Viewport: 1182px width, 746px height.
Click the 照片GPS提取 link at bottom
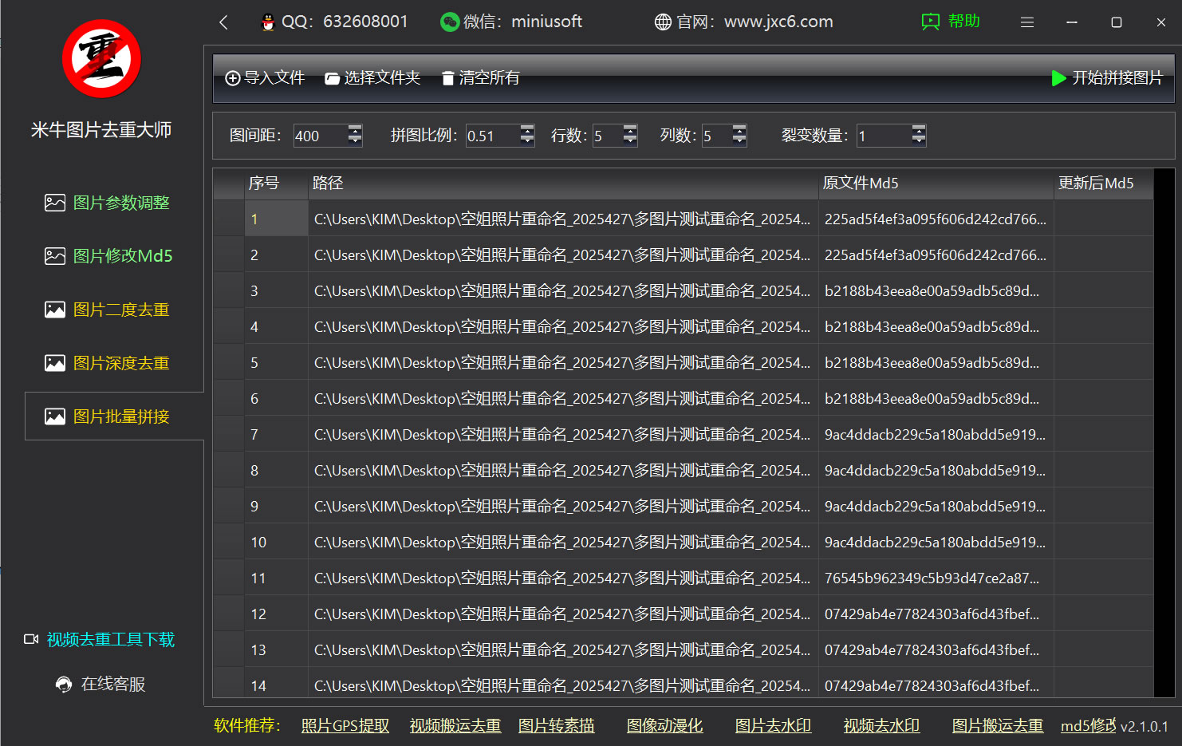click(x=345, y=725)
